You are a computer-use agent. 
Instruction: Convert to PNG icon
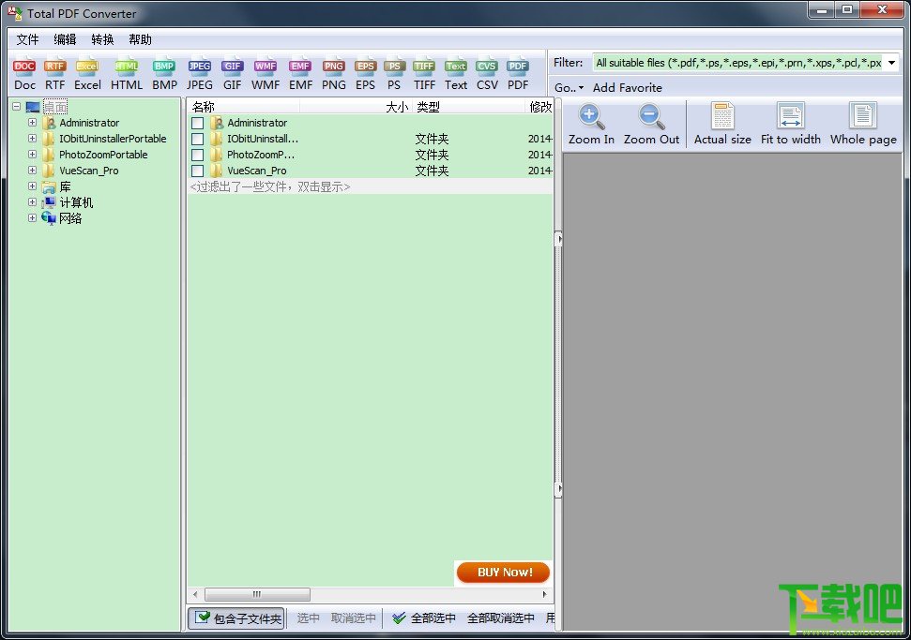pyautogui.click(x=333, y=75)
